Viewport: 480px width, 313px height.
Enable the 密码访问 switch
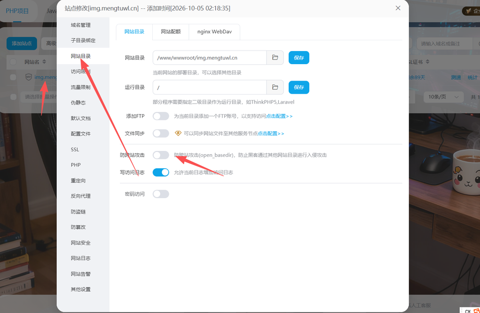coord(161,194)
